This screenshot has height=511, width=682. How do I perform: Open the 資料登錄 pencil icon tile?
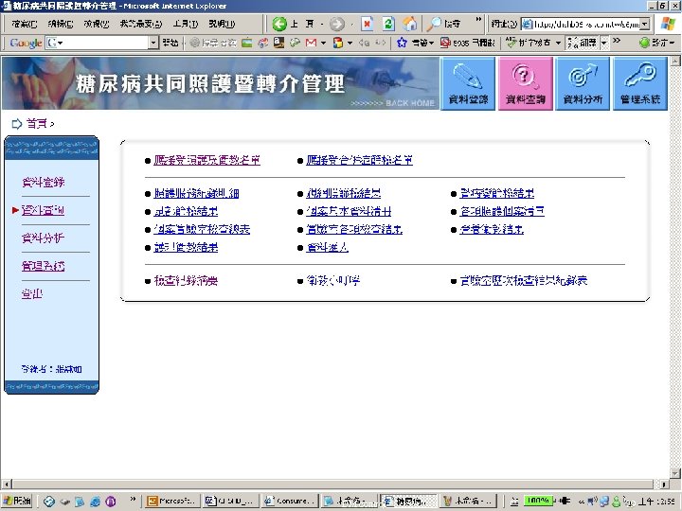coord(468,84)
